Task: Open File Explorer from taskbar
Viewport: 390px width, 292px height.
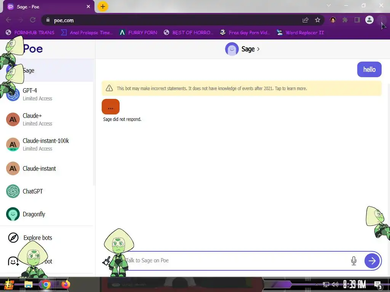Action: coord(28,284)
